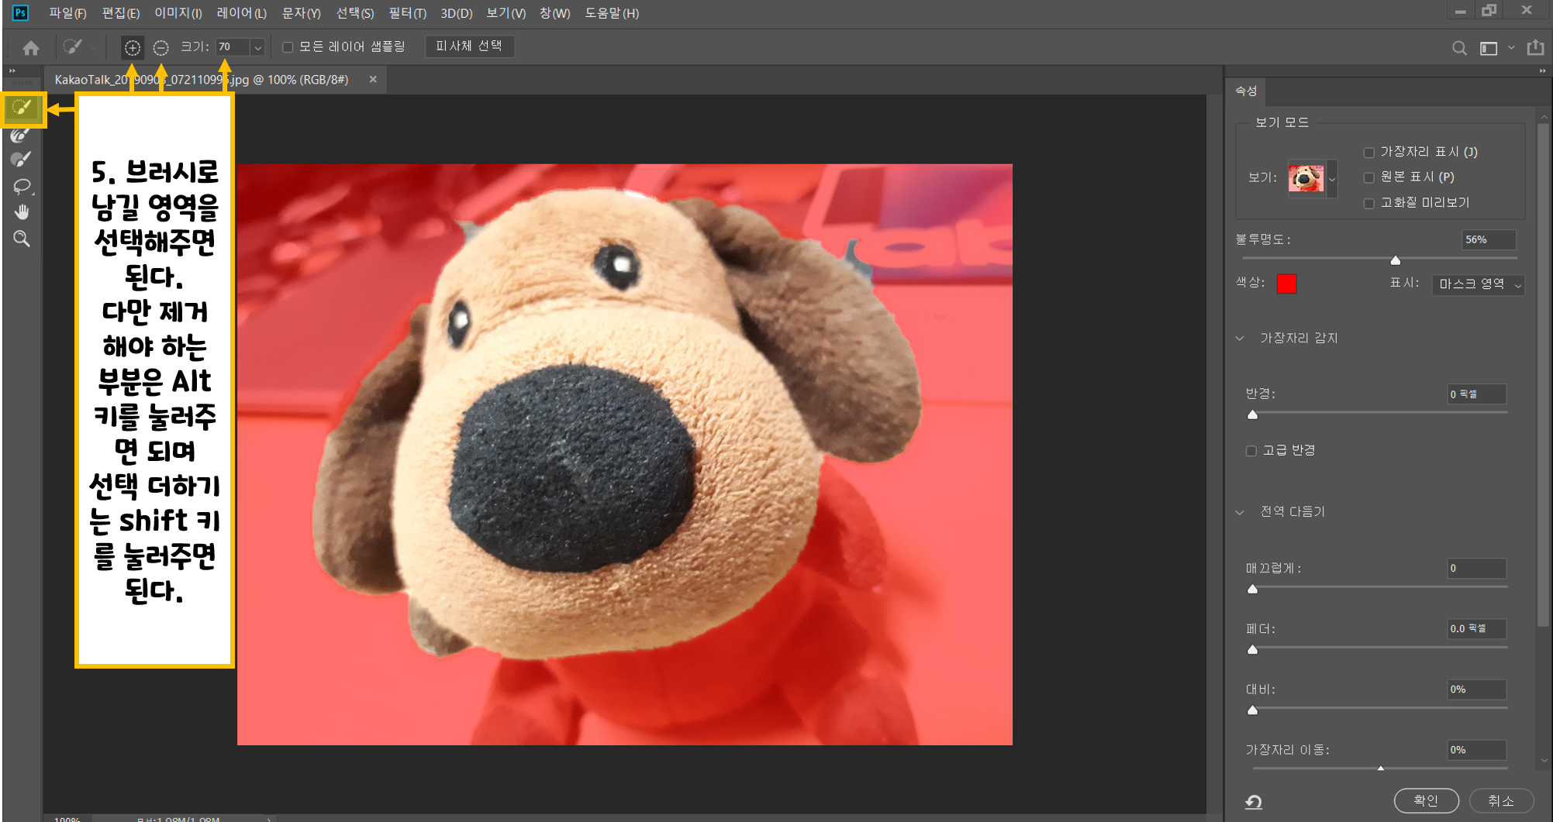Adjust the 페더 slider handle
This screenshot has width=1553, height=822.
pyautogui.click(x=1253, y=649)
